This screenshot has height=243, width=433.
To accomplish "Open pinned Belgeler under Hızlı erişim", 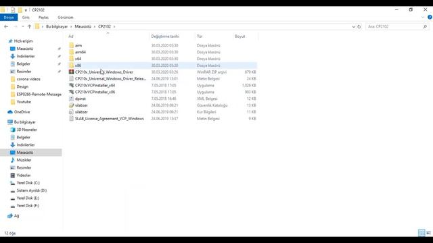I will coord(23,63).
